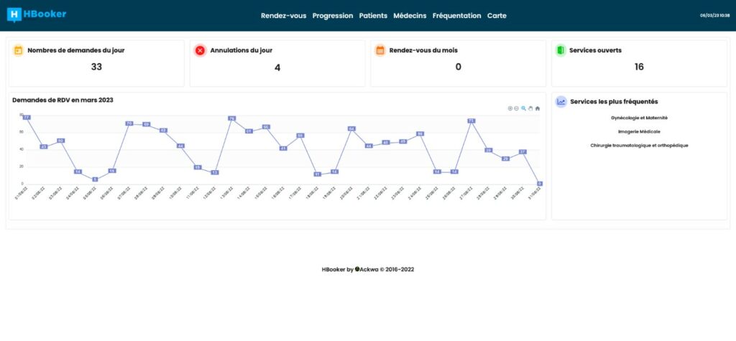The width and height of the screenshot is (736, 341).
Task: Click the HBooker logo
Action: [37, 14]
